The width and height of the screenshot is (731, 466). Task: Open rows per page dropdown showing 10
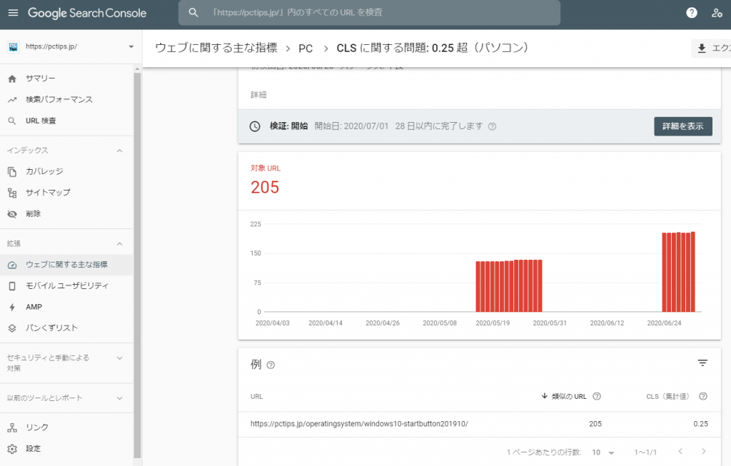(603, 452)
